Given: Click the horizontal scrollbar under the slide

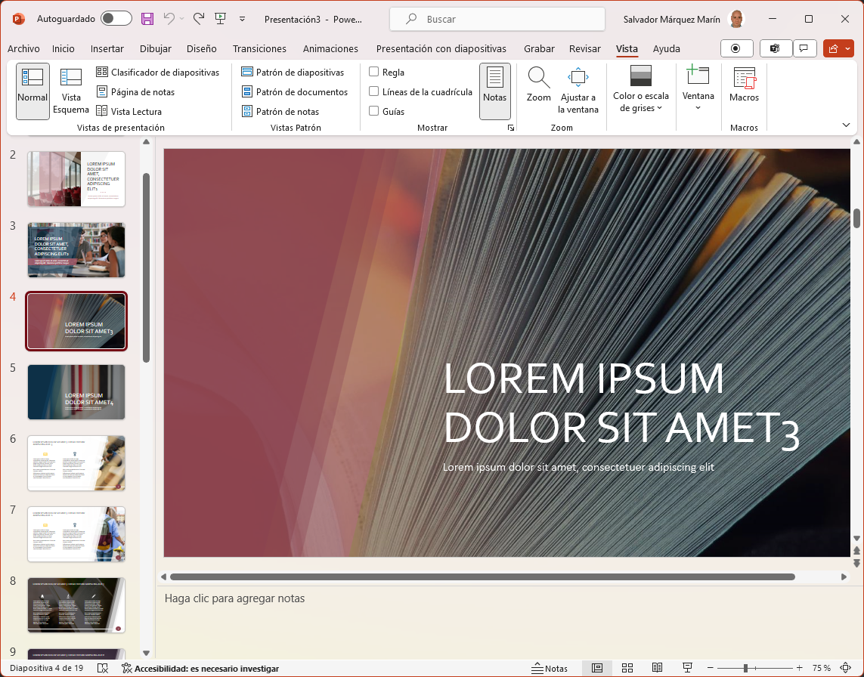Looking at the screenshot, I should [x=482, y=577].
